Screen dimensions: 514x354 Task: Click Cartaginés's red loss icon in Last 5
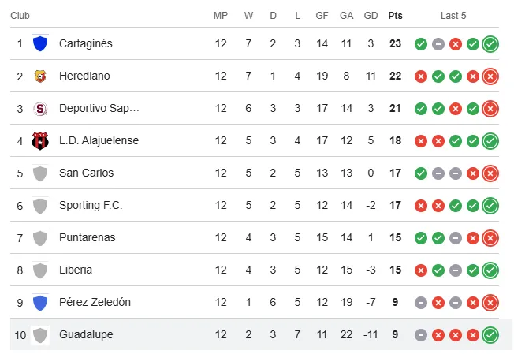tap(456, 44)
